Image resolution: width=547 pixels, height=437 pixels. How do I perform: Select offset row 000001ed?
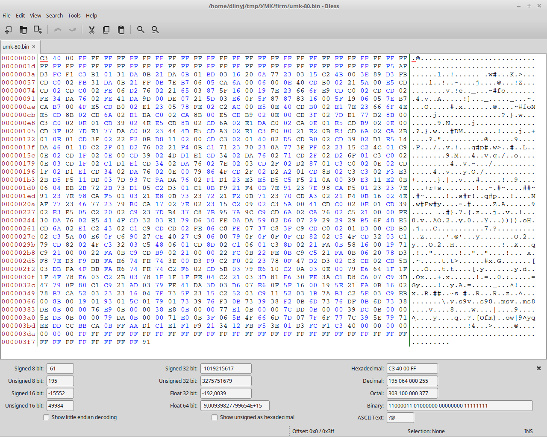pos(19,196)
